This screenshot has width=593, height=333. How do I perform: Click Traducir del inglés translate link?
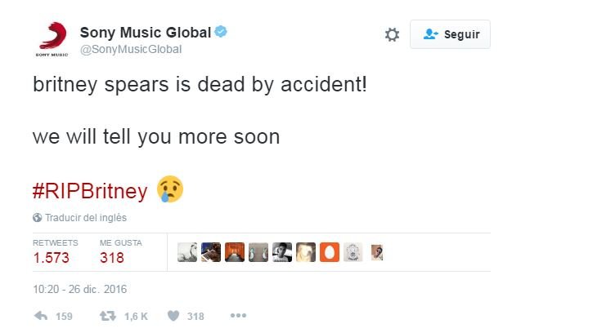(x=85, y=218)
